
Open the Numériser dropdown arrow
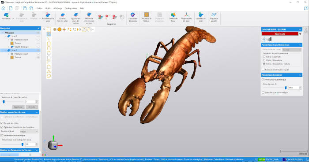click(13, 18)
